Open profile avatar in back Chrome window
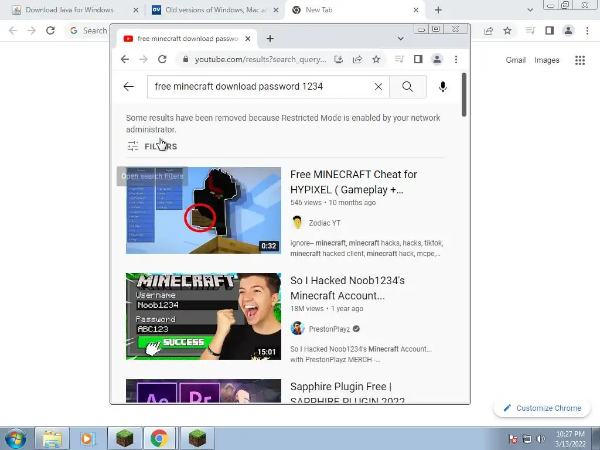The width and height of the screenshot is (600, 450). pos(568,30)
